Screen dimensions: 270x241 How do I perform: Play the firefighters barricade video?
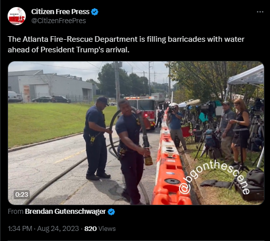click(x=136, y=133)
